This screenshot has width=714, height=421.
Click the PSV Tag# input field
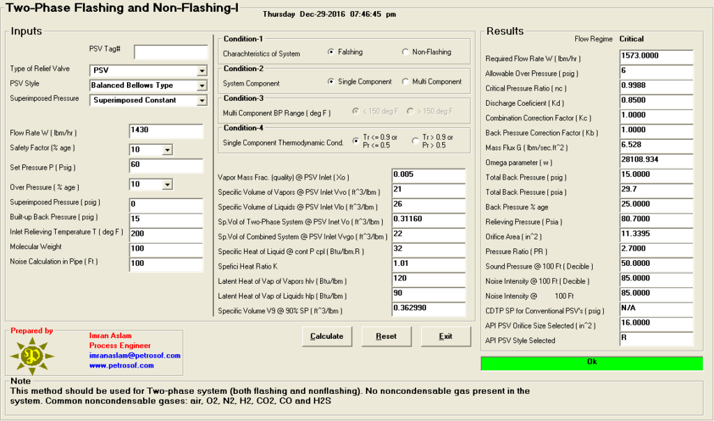pyautogui.click(x=169, y=52)
